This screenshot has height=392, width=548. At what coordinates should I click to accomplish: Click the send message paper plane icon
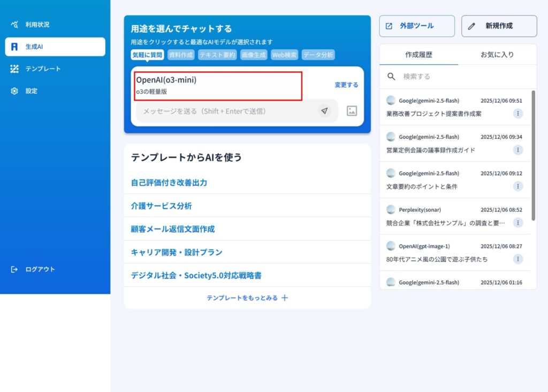tap(324, 111)
